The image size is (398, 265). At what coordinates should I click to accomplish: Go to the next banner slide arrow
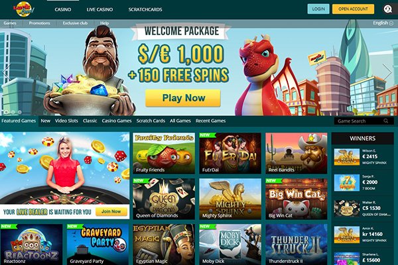(387, 72)
